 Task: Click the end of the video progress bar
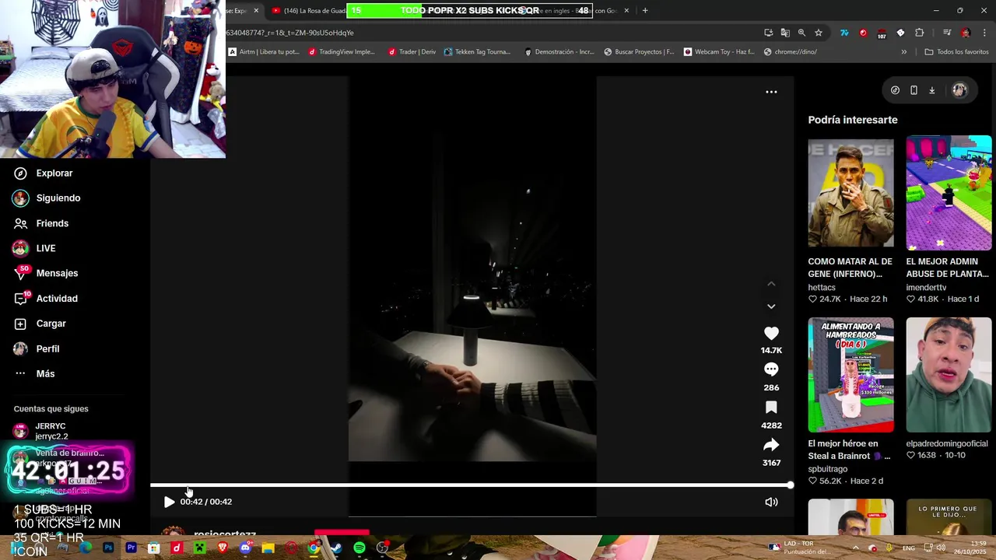[x=790, y=485]
